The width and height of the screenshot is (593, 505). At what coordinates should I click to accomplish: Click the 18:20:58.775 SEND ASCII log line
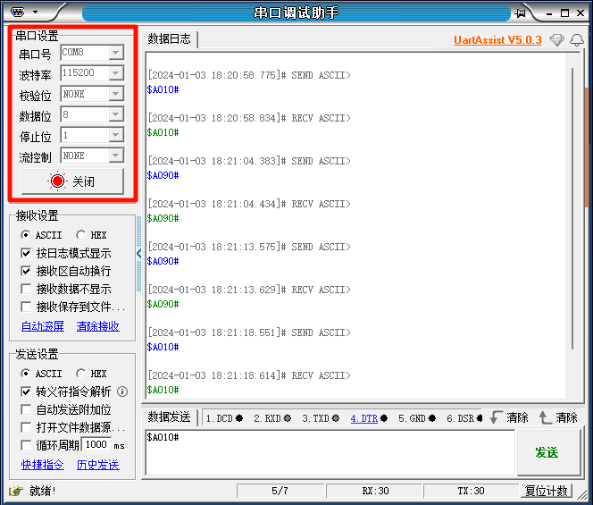tap(249, 75)
